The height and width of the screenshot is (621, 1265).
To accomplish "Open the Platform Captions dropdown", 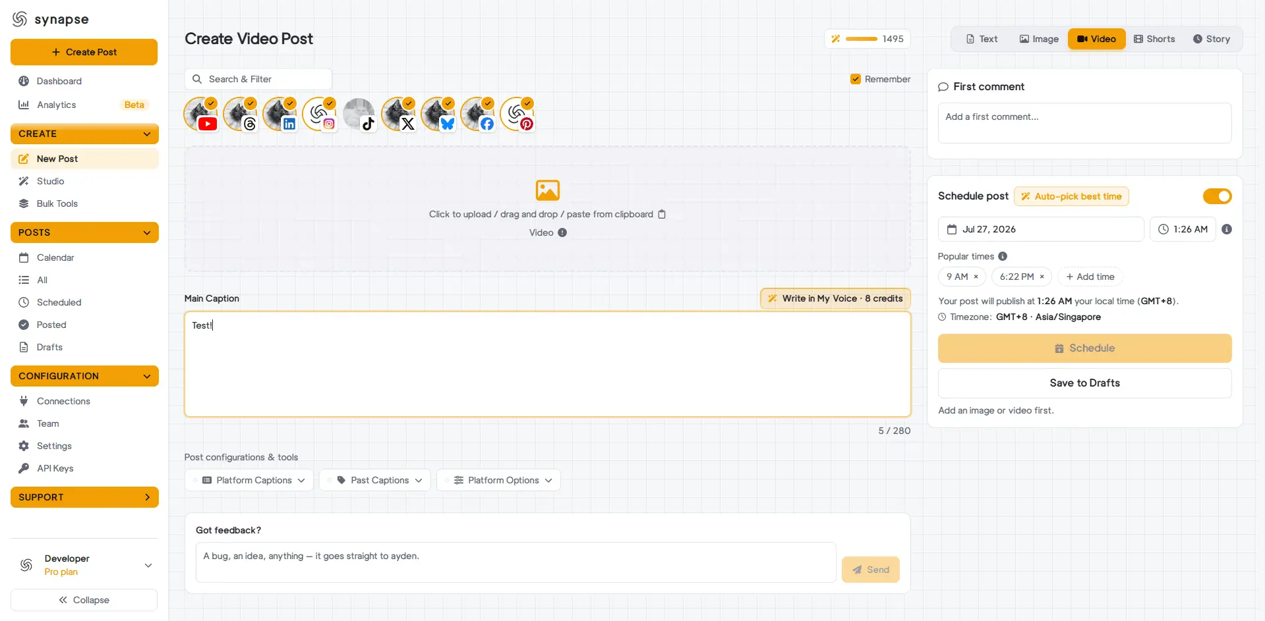I will 249,480.
